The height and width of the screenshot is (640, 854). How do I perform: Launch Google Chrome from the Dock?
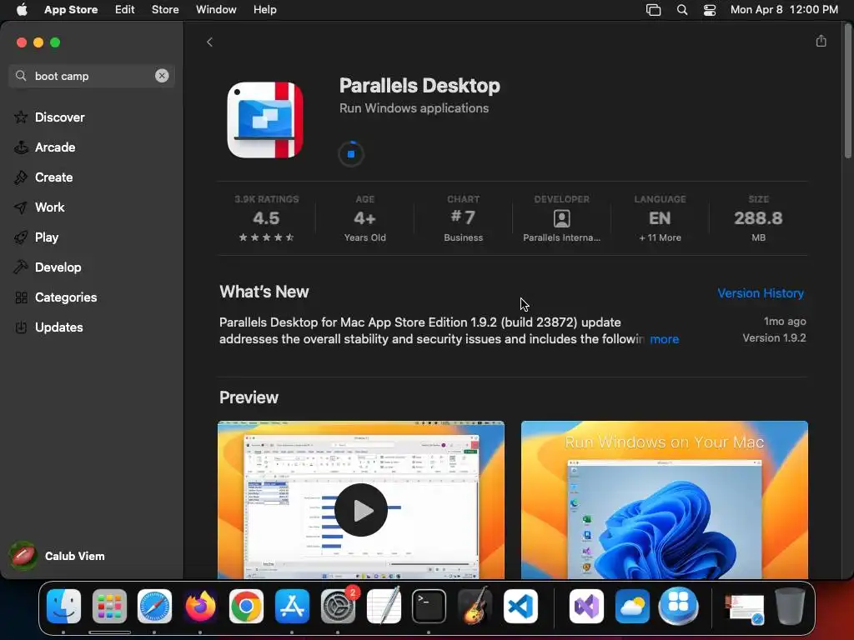pyautogui.click(x=246, y=606)
